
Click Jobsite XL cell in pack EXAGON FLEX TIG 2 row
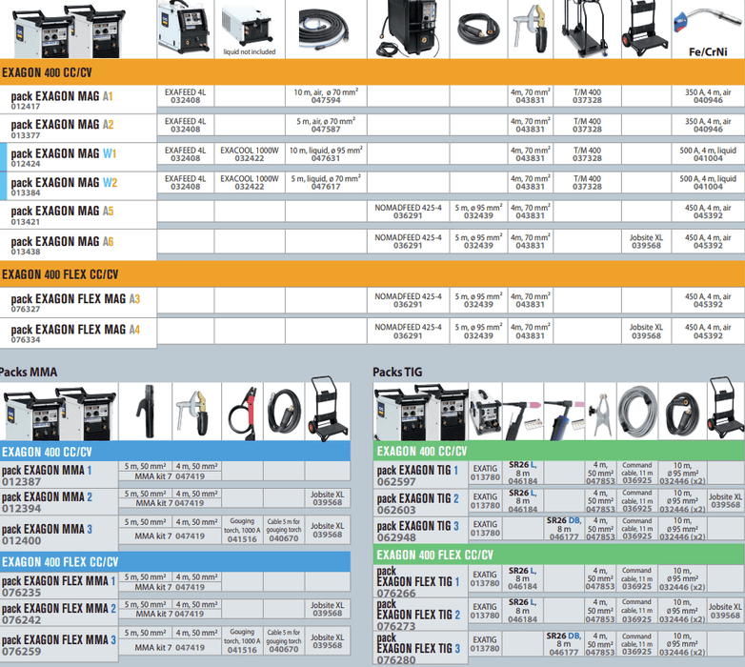[x=725, y=611]
